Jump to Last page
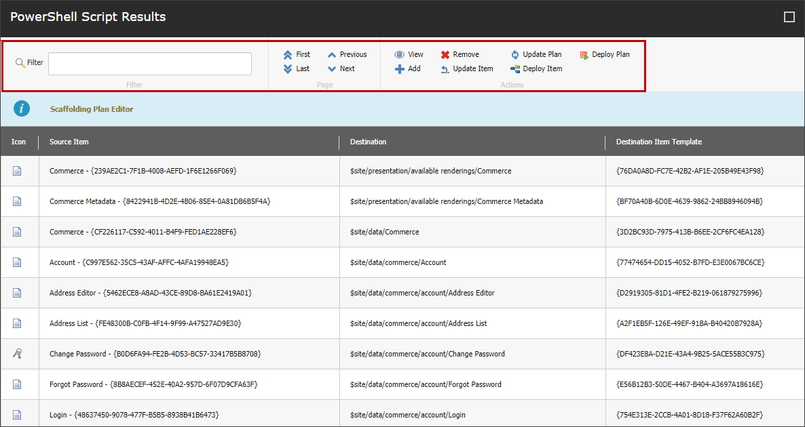Image resolution: width=805 pixels, height=427 pixels. pyautogui.click(x=296, y=68)
